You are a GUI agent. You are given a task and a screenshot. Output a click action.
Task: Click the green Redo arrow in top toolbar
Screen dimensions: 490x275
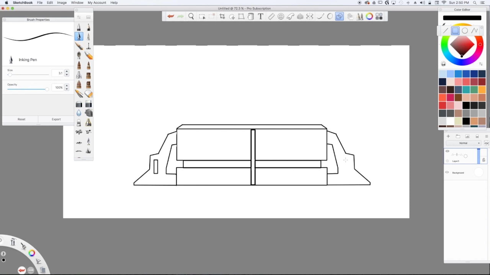(x=180, y=16)
